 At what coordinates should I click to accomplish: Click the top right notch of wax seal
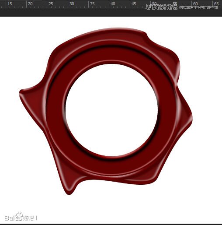pyautogui.click(x=146, y=35)
